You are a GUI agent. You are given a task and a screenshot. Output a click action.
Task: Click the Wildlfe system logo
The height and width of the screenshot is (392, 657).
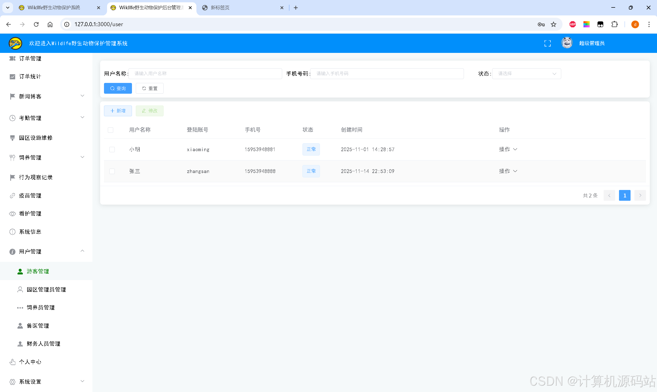pos(15,43)
